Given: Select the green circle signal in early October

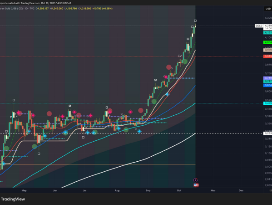Looking at the screenshot, I should coord(185,61).
